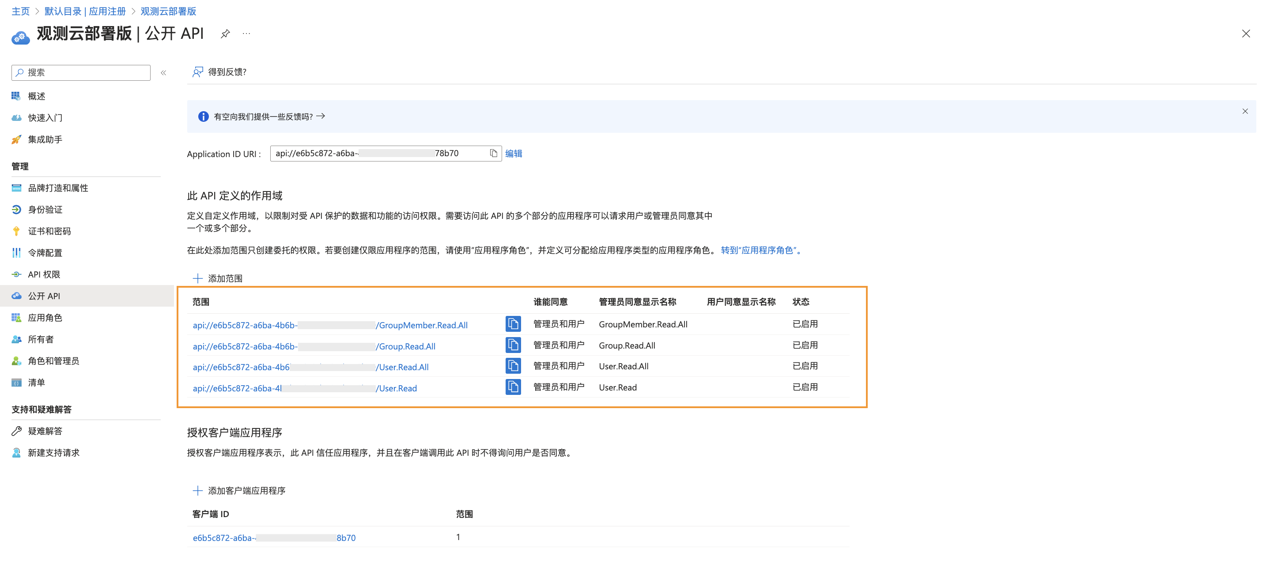Click 添加客户端应用程序 button

(x=239, y=491)
